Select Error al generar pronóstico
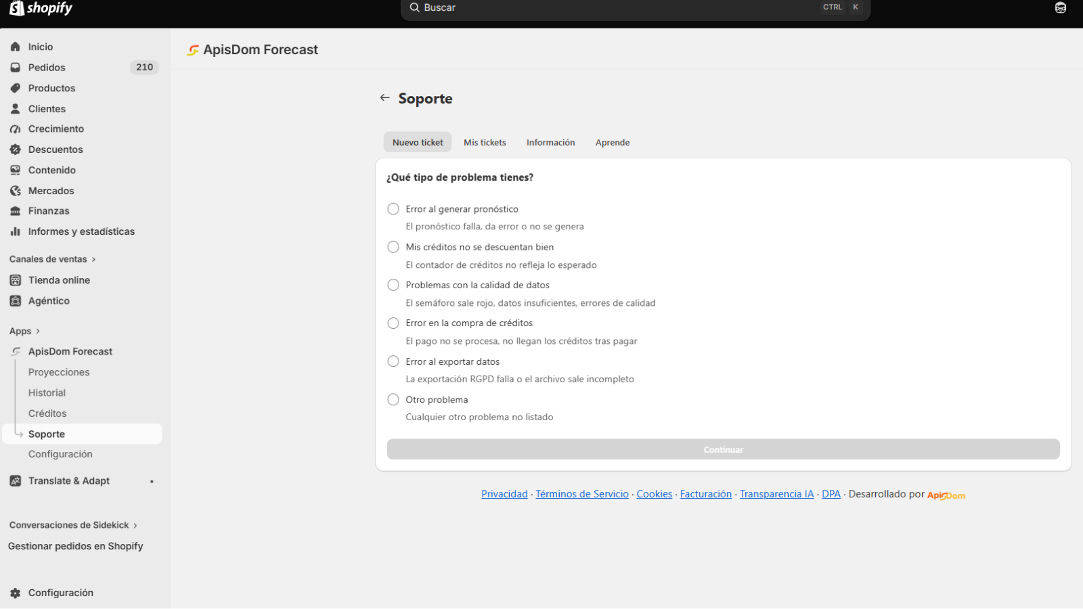 [x=393, y=209]
